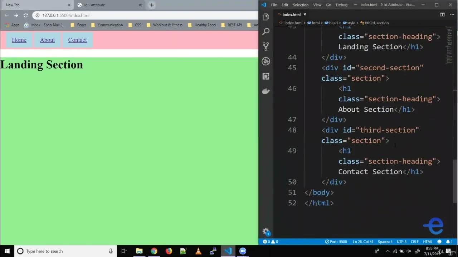Open the View menu
The image size is (458, 257).
pos(317,5)
